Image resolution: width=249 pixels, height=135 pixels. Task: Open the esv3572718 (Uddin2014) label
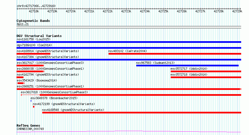[x=189, y=75]
